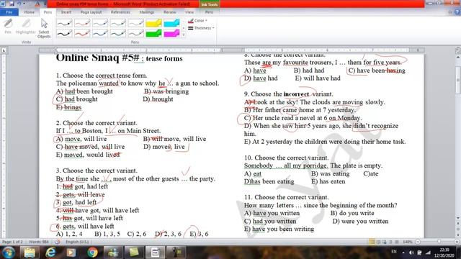Open the Windows Start orb
This screenshot has width=461, height=259.
[9, 253]
